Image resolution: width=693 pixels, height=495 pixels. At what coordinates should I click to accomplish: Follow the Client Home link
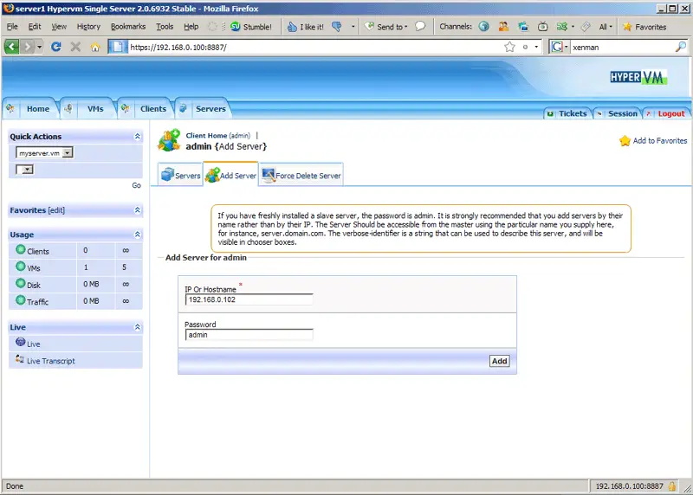[206, 136]
